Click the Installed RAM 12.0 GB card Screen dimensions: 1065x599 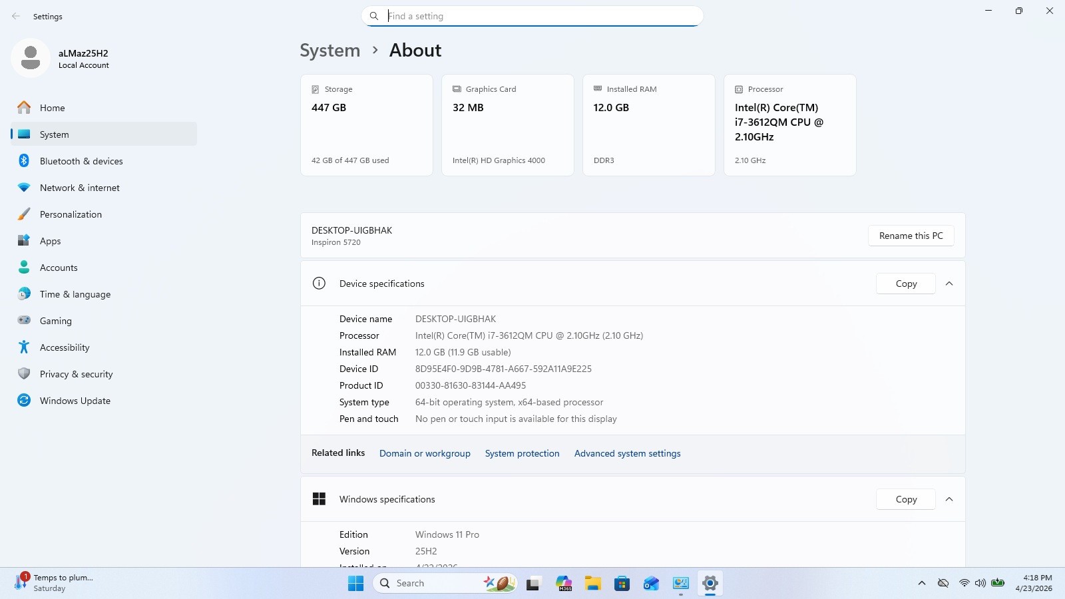[x=649, y=125]
